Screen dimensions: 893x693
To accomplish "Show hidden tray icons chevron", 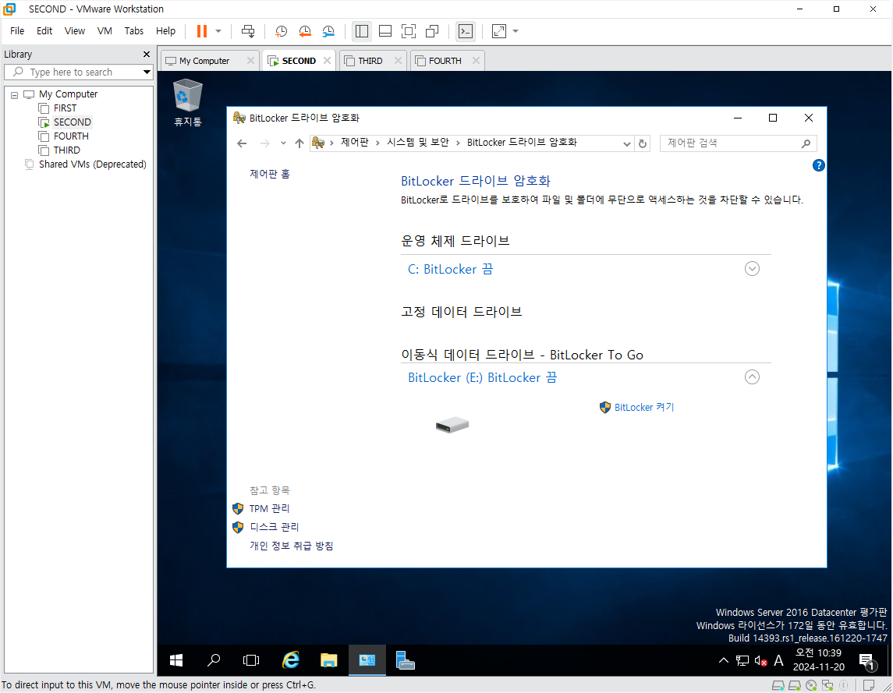I will coord(723,660).
